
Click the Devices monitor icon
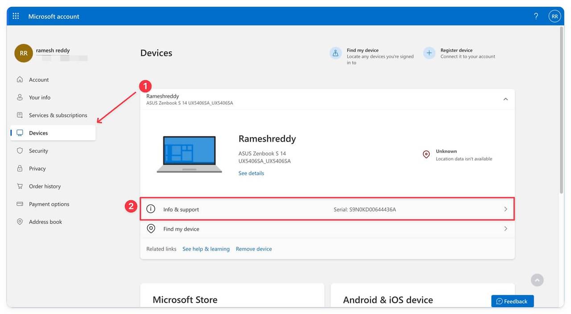[x=20, y=133]
